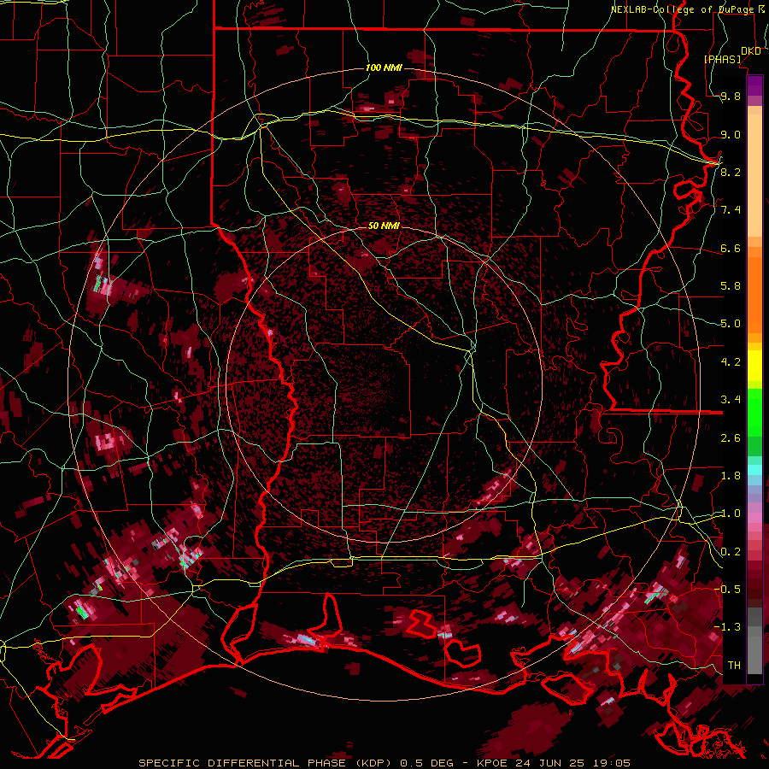Screen dimensions: 769x769
Task: Click the purple top segment of color bar
Action: [x=754, y=85]
